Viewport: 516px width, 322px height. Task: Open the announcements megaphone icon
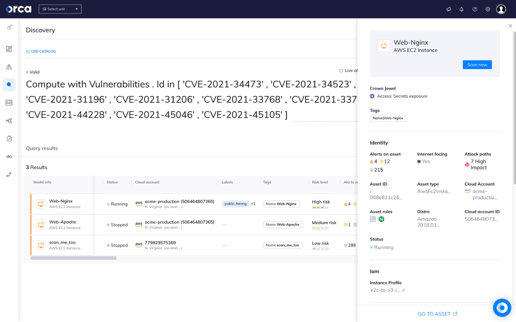[x=449, y=9]
